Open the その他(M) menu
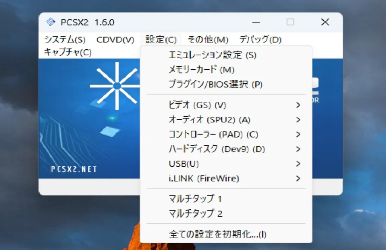 [208, 40]
